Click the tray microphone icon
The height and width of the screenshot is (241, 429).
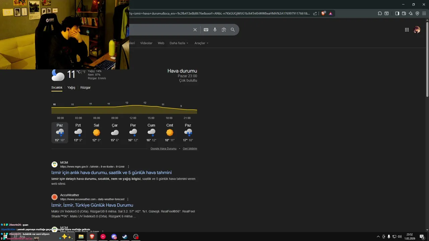click(x=389, y=237)
